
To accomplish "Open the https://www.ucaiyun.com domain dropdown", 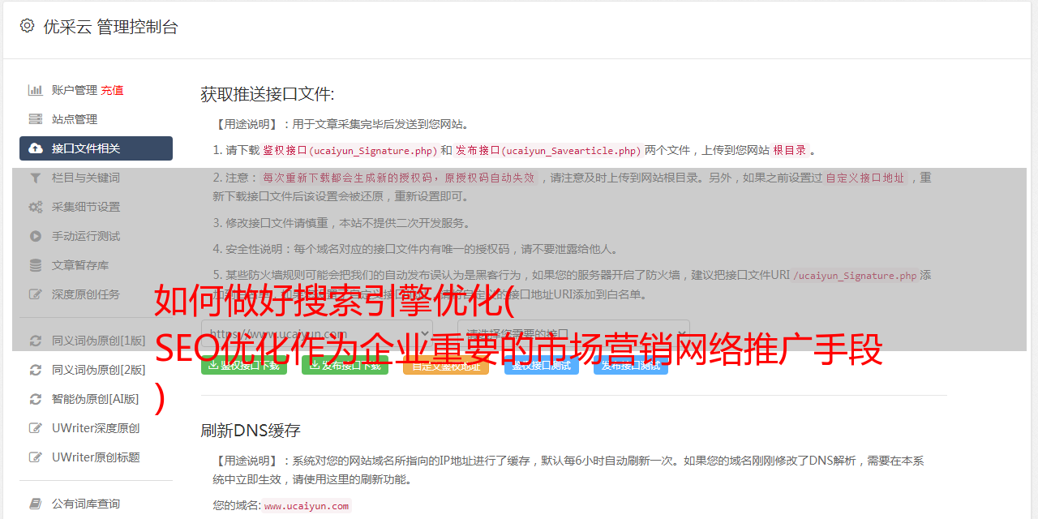I will point(317,334).
